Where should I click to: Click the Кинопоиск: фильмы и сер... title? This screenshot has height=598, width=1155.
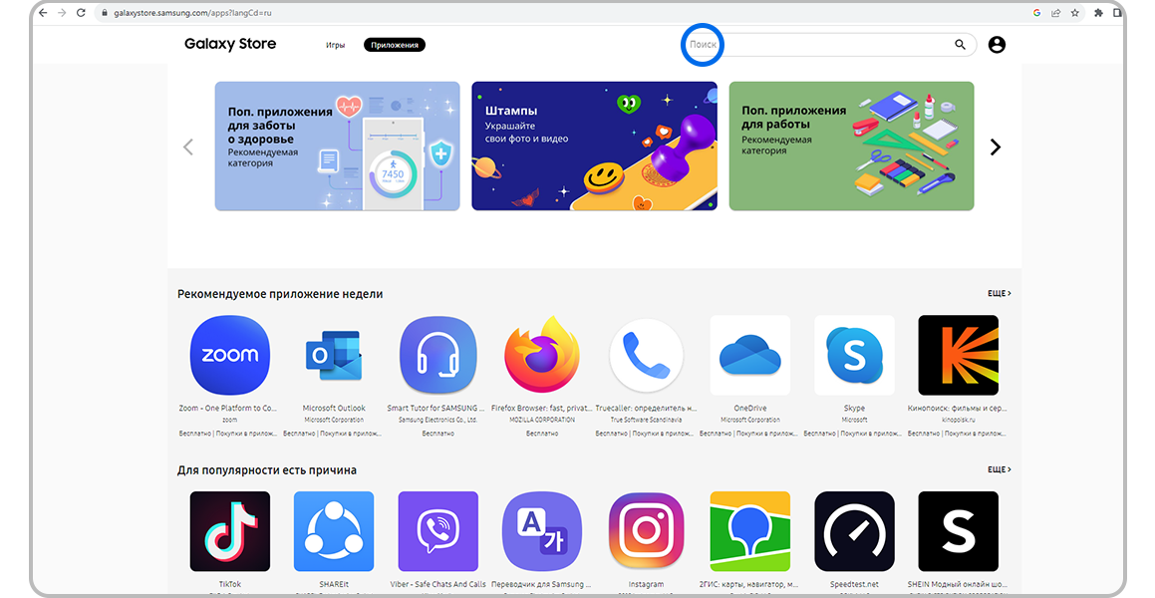(x=958, y=408)
